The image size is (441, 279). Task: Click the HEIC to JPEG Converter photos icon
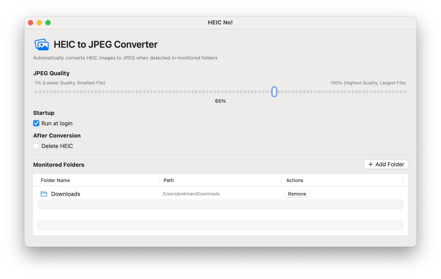click(42, 44)
